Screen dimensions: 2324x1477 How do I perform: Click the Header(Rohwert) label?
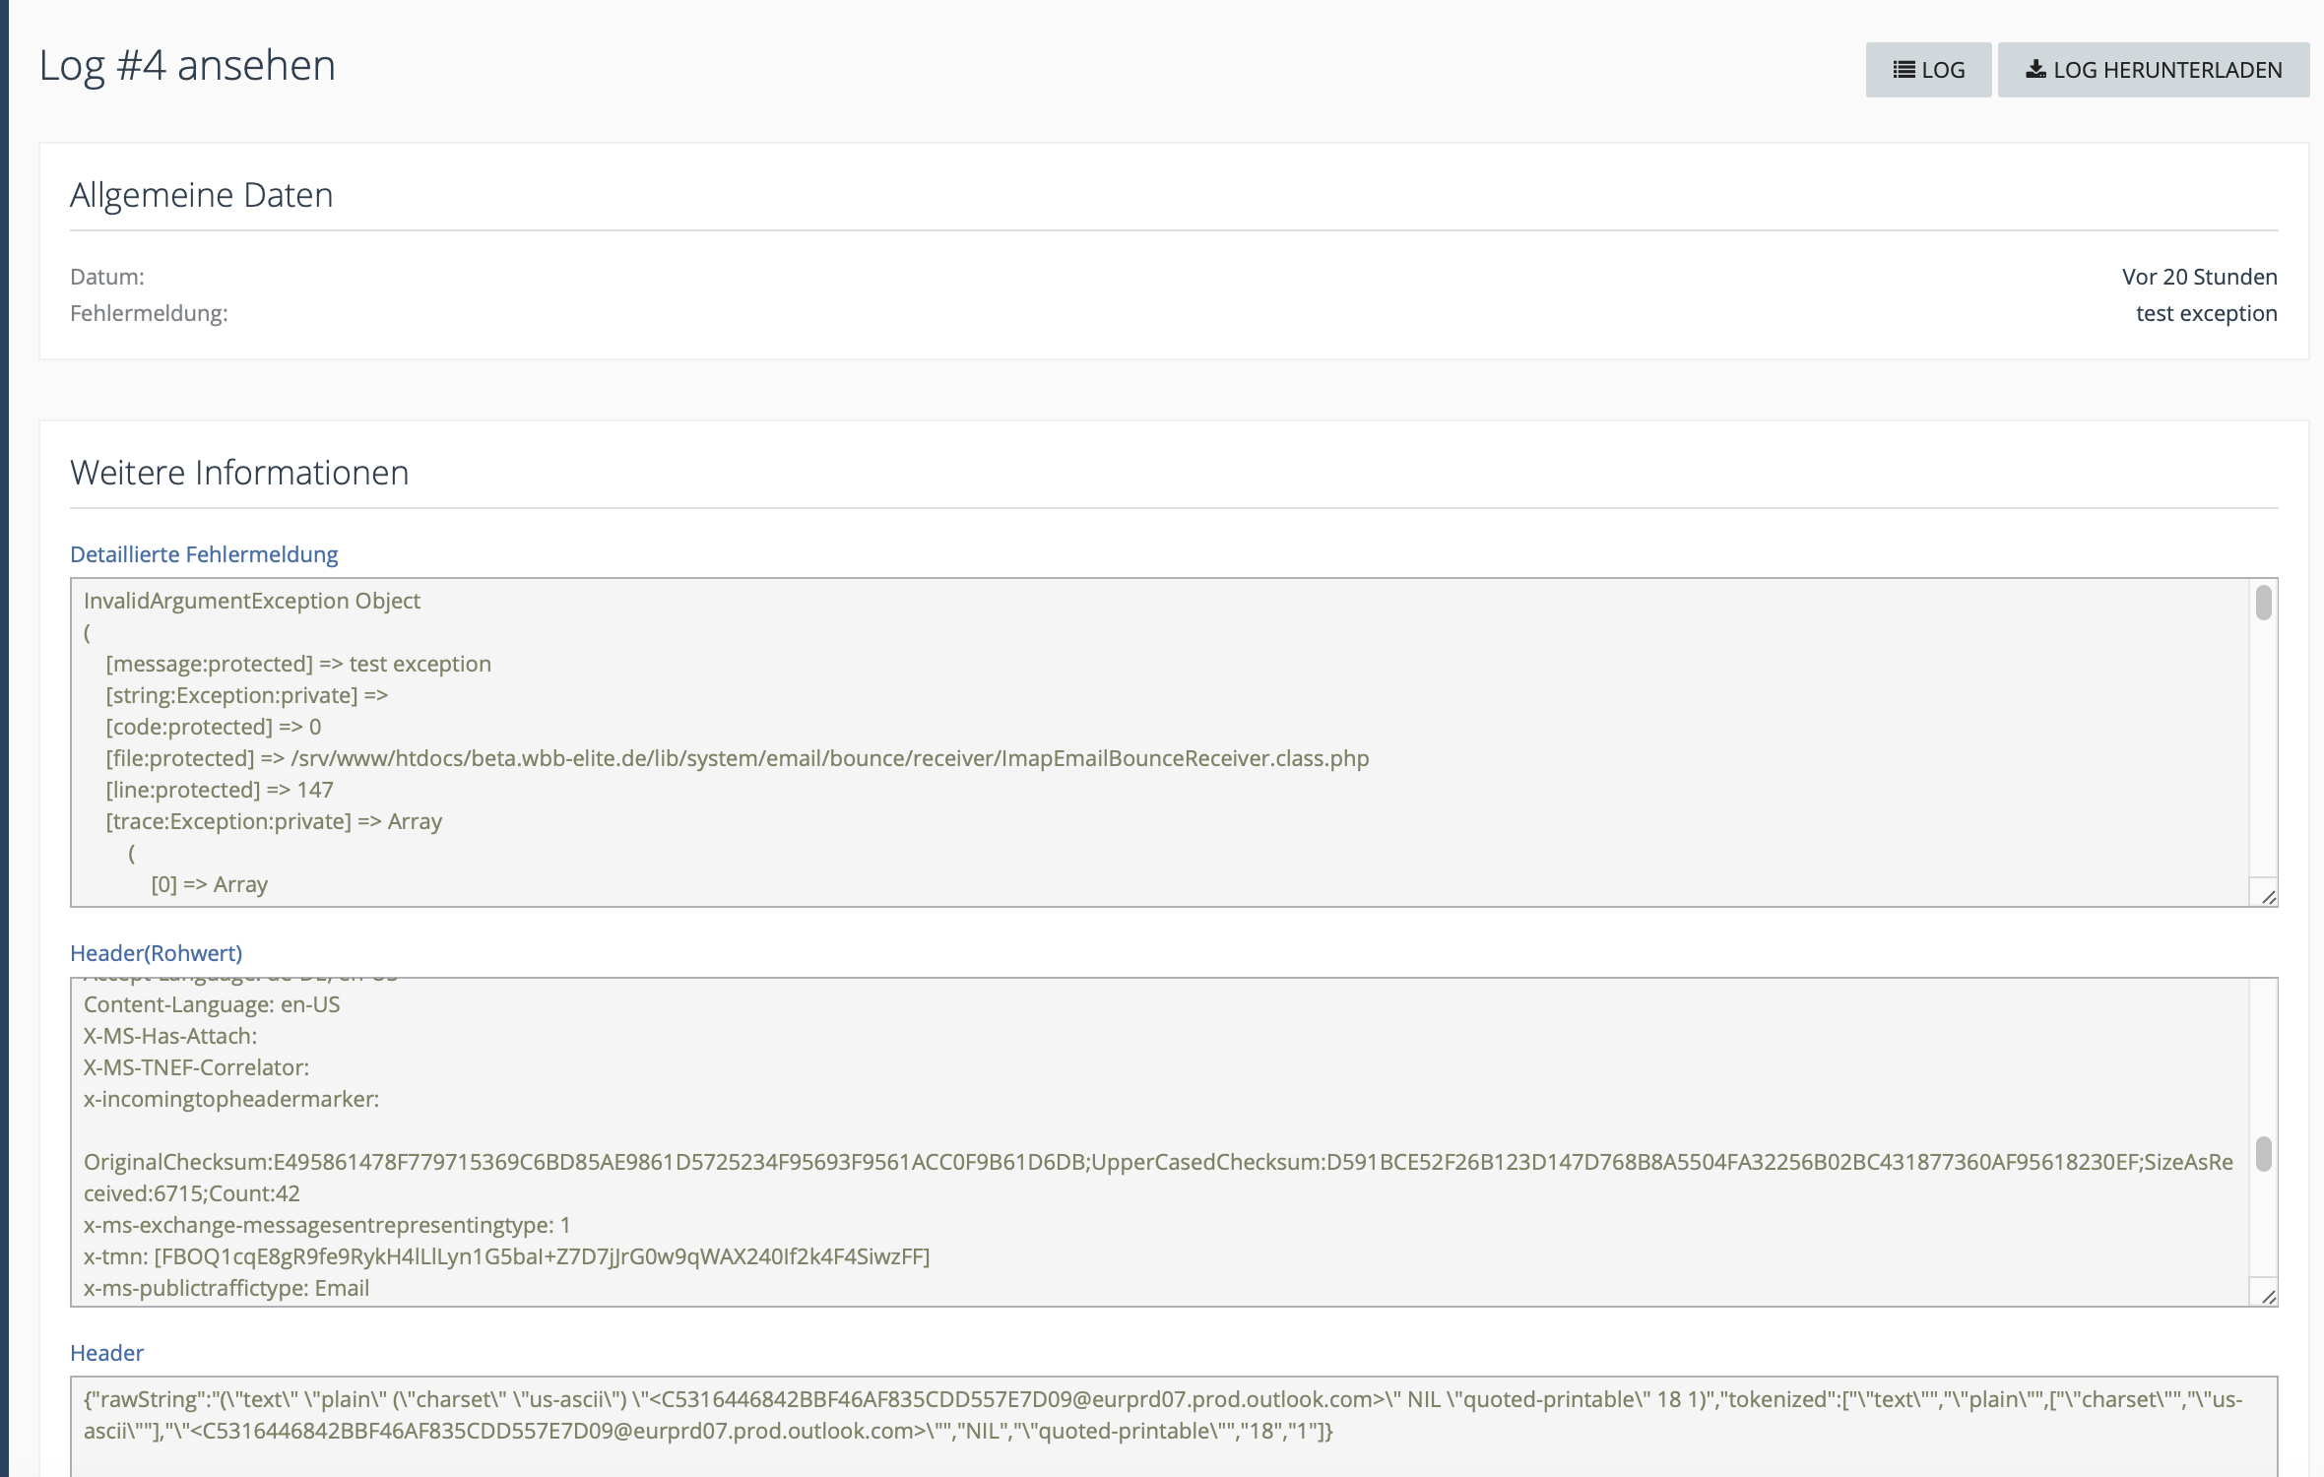tap(156, 953)
